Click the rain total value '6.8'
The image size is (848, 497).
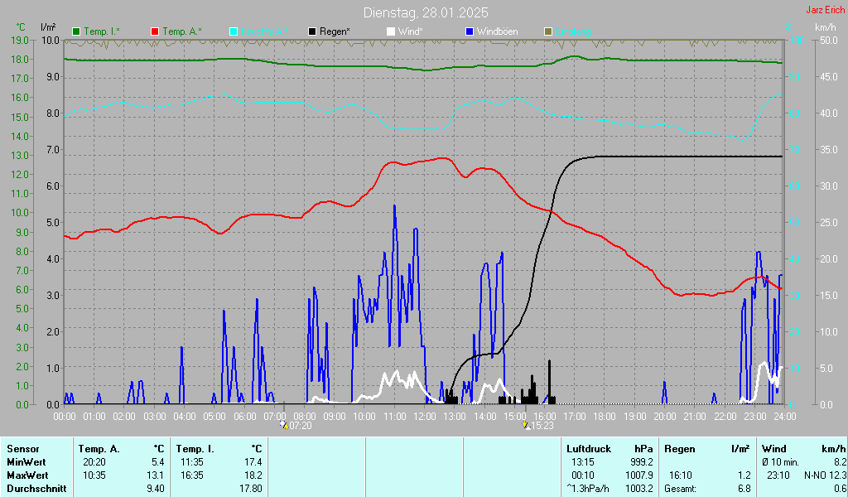[x=744, y=489]
